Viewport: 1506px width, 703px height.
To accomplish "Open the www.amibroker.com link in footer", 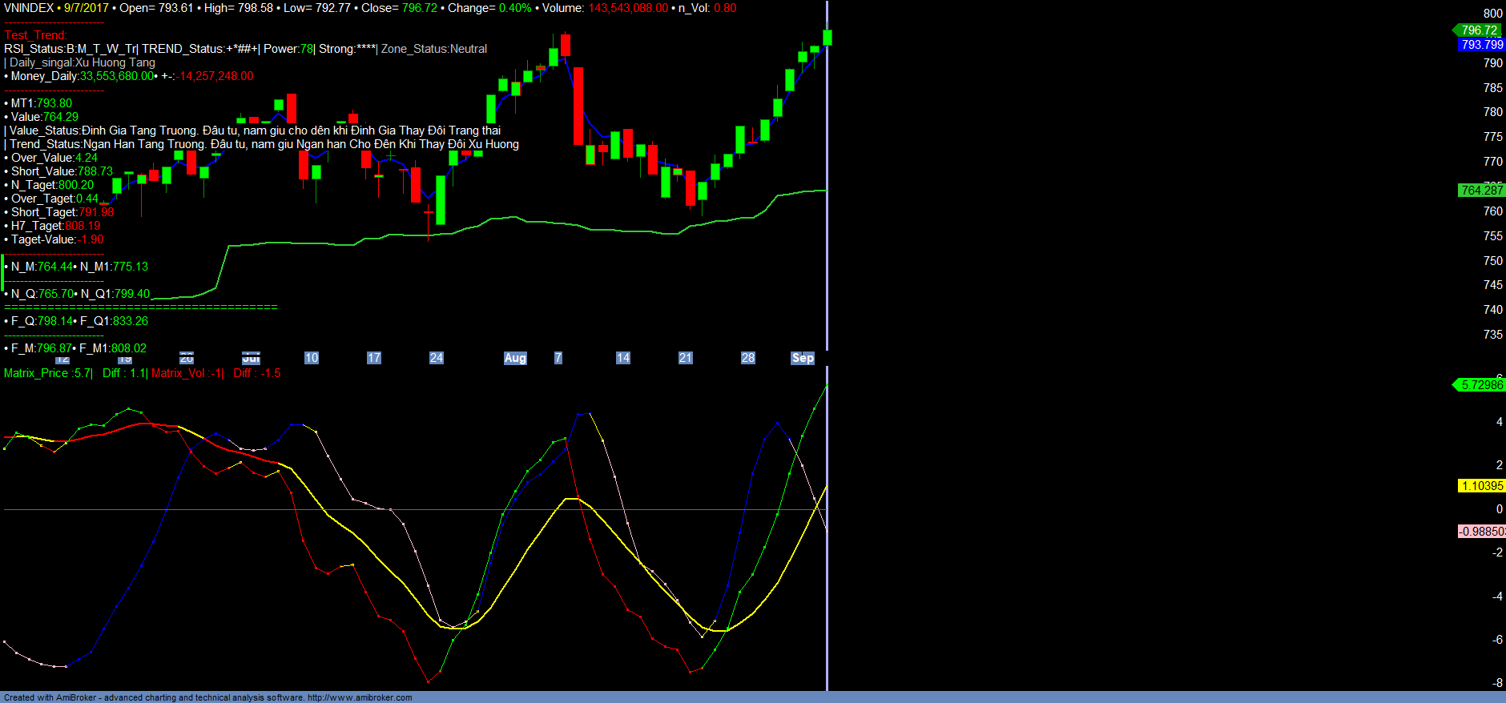I will (360, 697).
